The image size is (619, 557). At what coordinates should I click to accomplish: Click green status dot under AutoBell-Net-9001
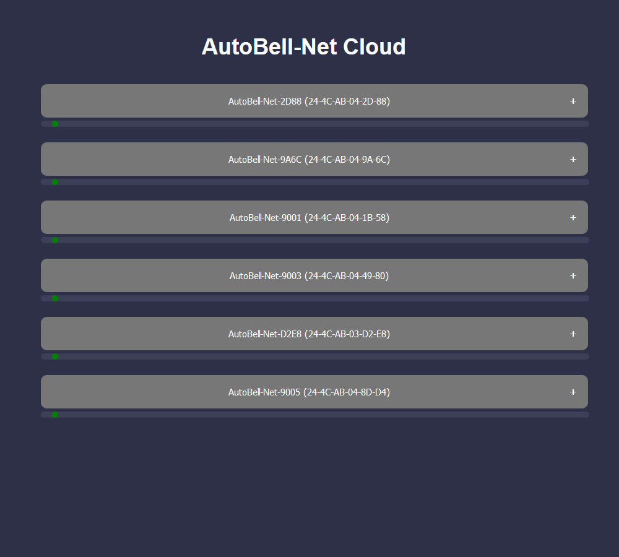pyautogui.click(x=55, y=240)
